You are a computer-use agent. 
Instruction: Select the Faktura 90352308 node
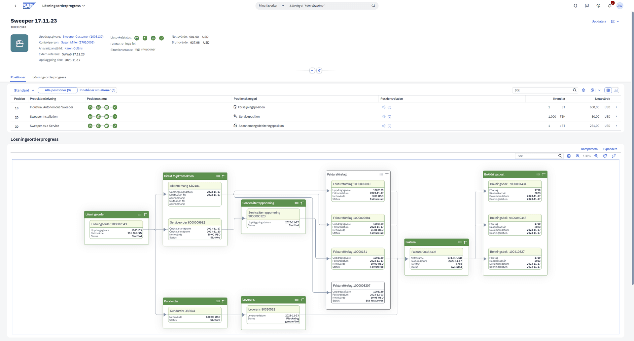click(436, 258)
